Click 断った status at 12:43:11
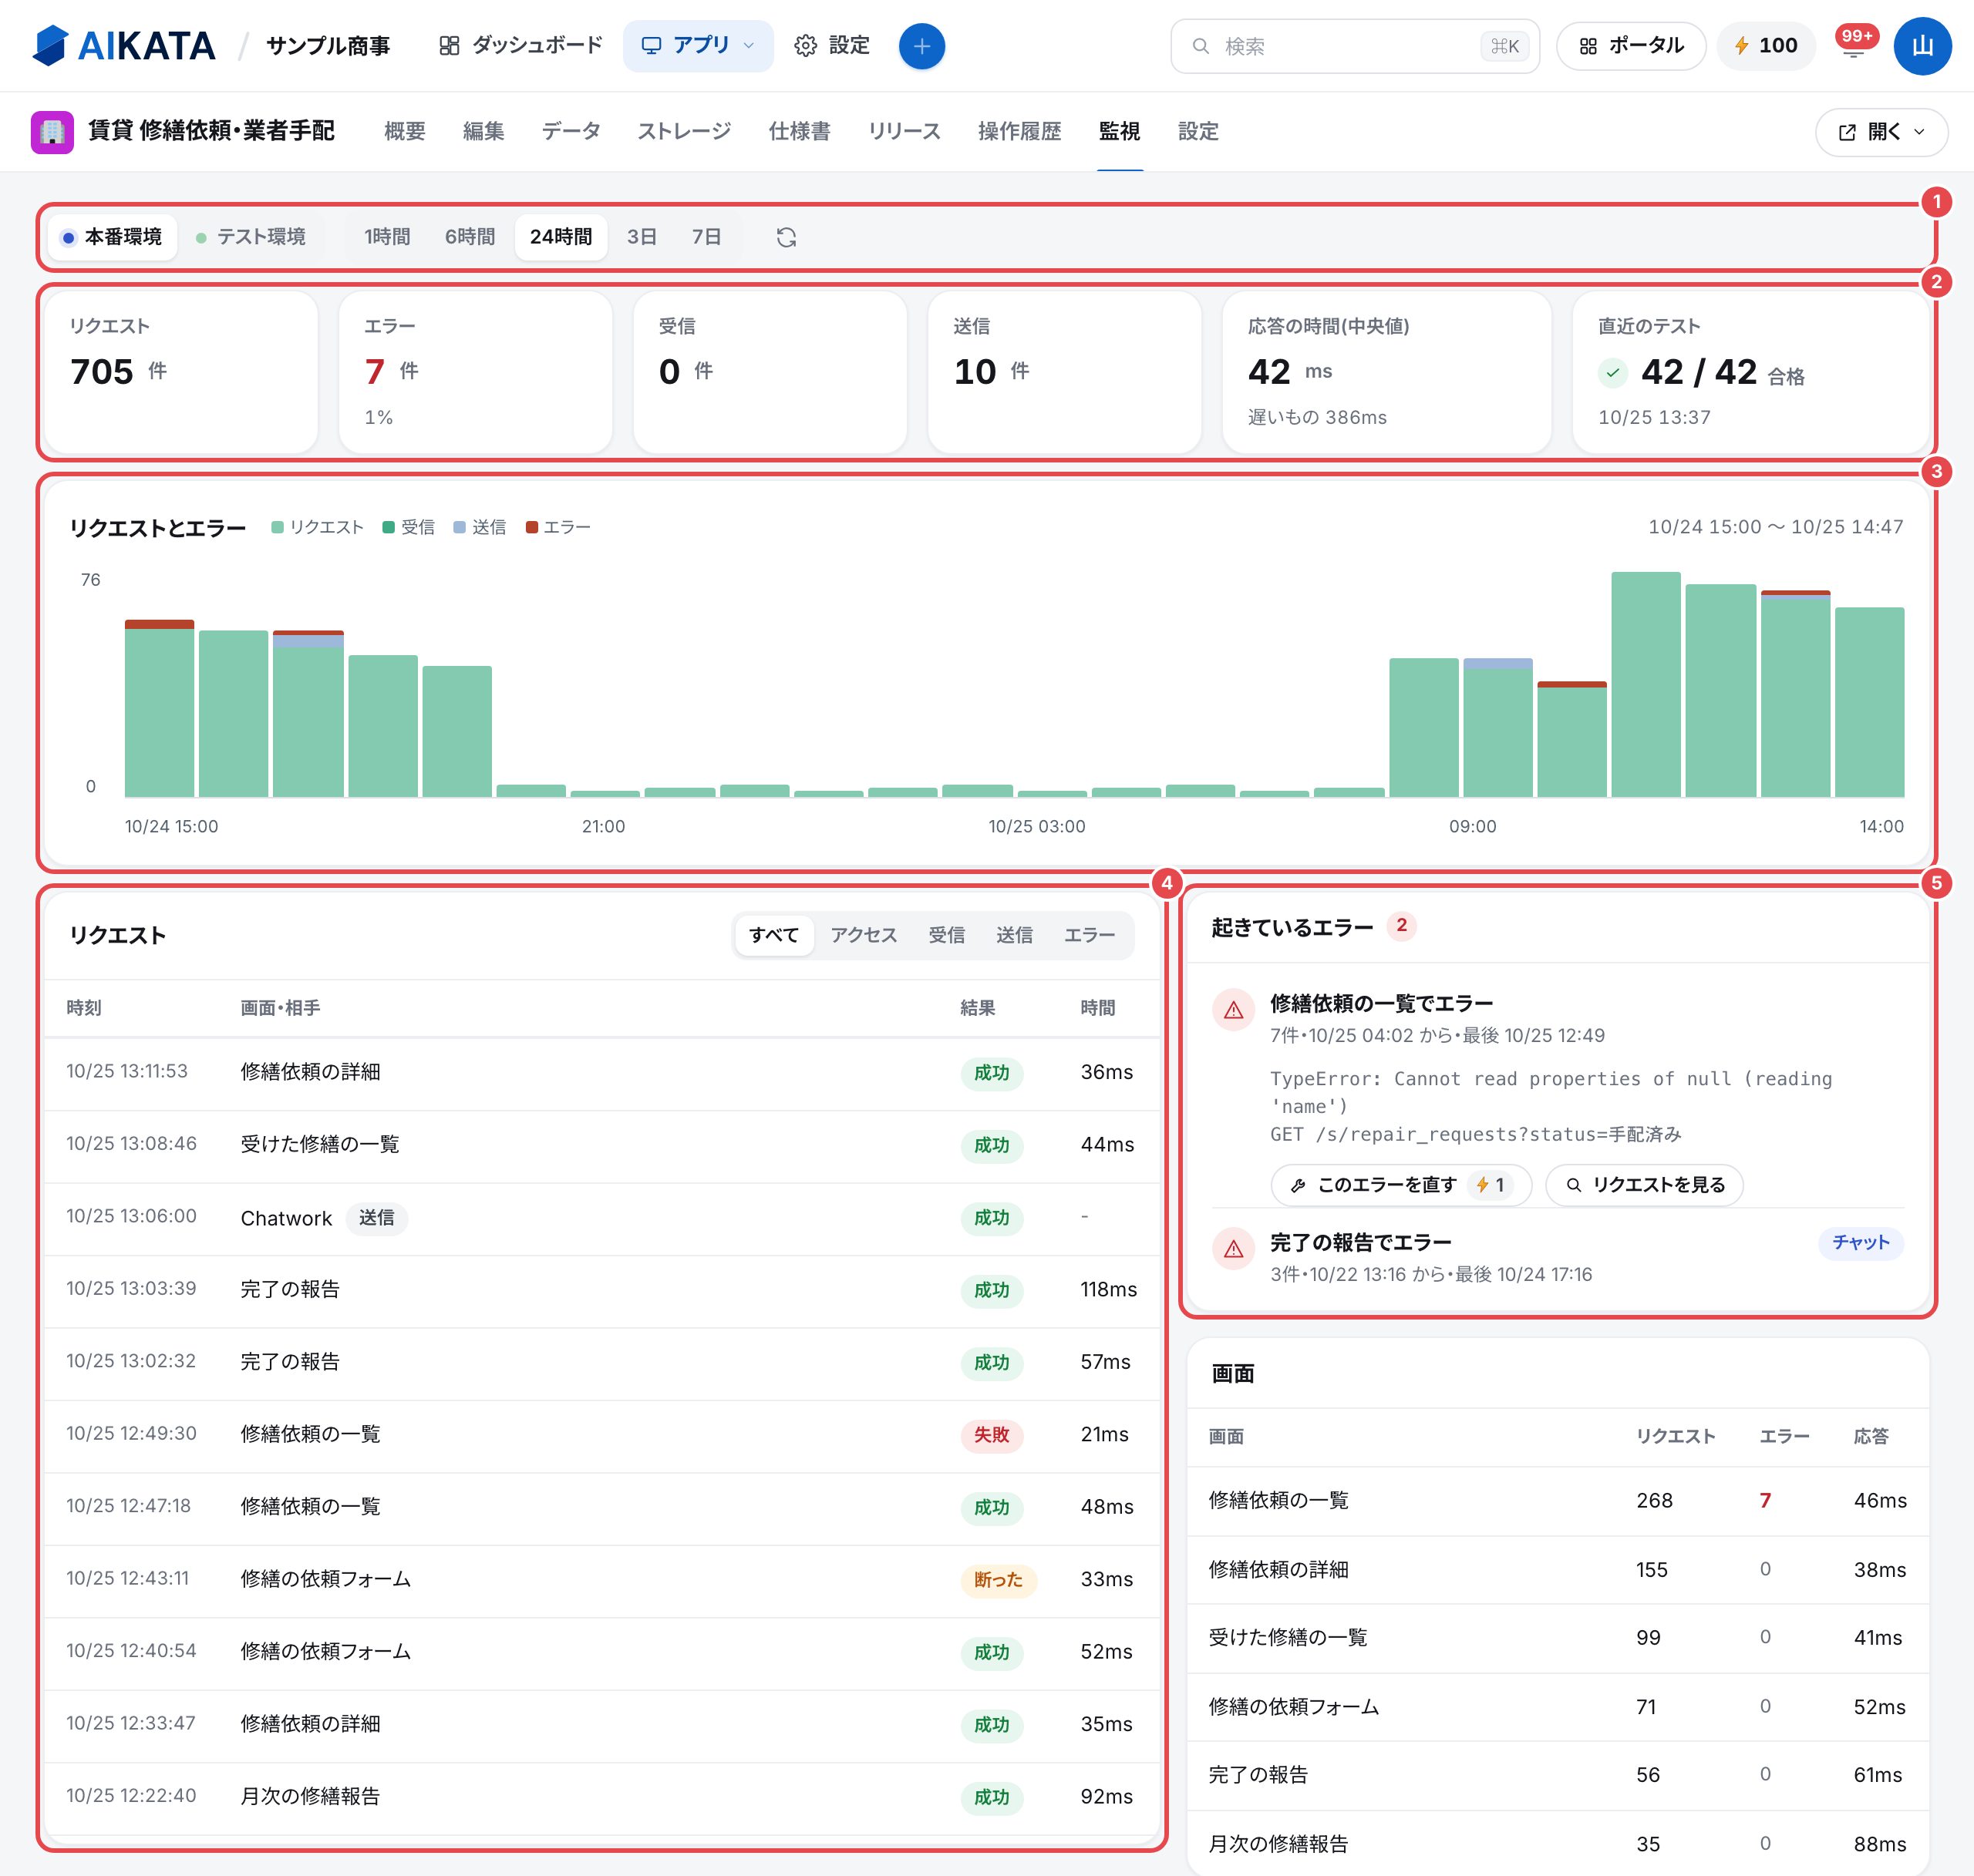This screenshot has width=1974, height=1876. pos(998,1580)
